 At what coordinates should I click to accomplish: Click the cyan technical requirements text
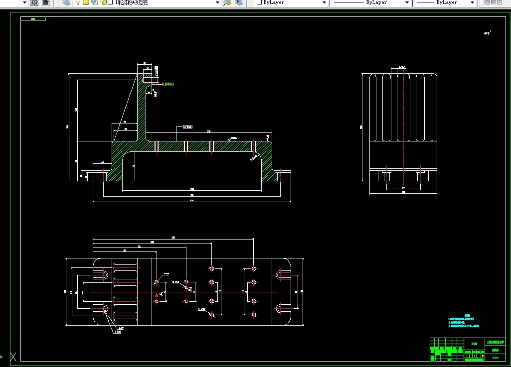[x=464, y=321]
